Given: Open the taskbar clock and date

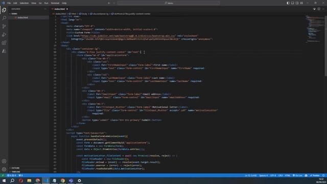Looking at the screenshot, I should pyautogui.click(x=321, y=180).
